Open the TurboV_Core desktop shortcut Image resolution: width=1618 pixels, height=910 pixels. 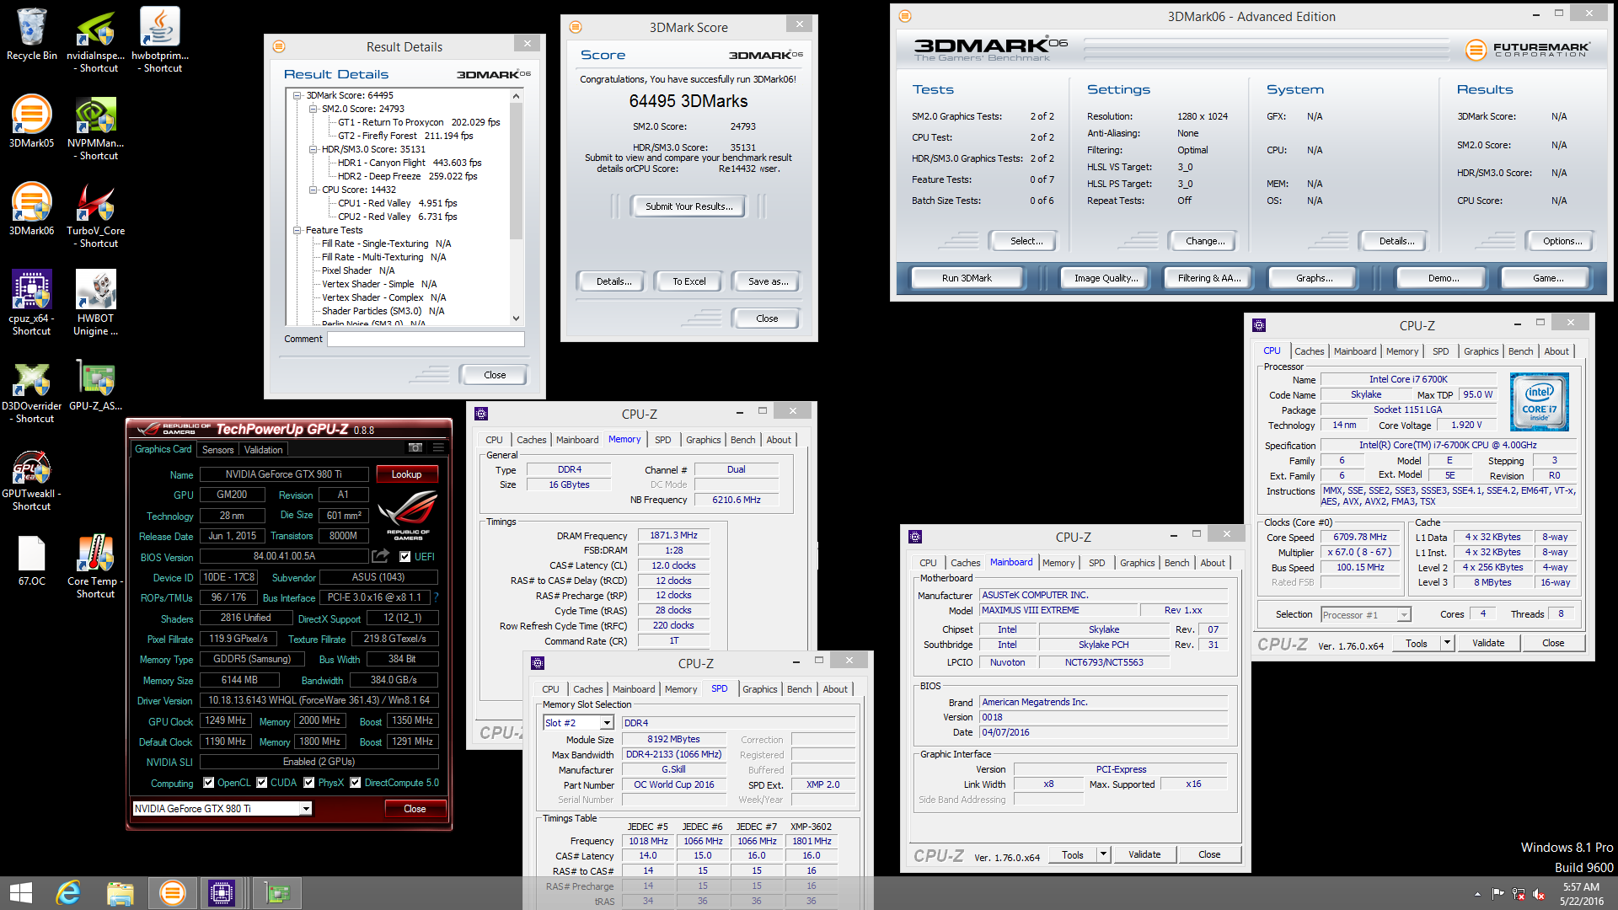(95, 214)
